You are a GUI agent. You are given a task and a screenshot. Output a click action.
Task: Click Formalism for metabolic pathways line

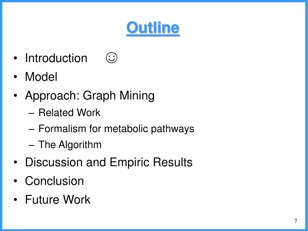tap(116, 129)
